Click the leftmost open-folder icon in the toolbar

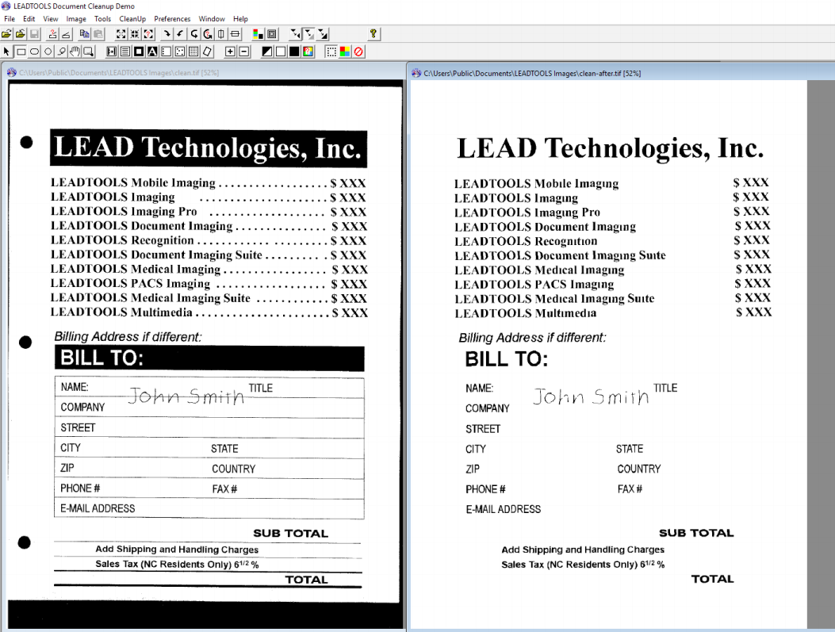pyautogui.click(x=6, y=34)
